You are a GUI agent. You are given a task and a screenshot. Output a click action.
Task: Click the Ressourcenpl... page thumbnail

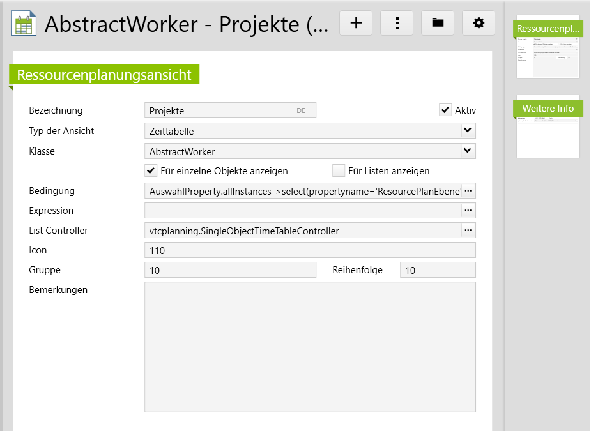point(548,48)
